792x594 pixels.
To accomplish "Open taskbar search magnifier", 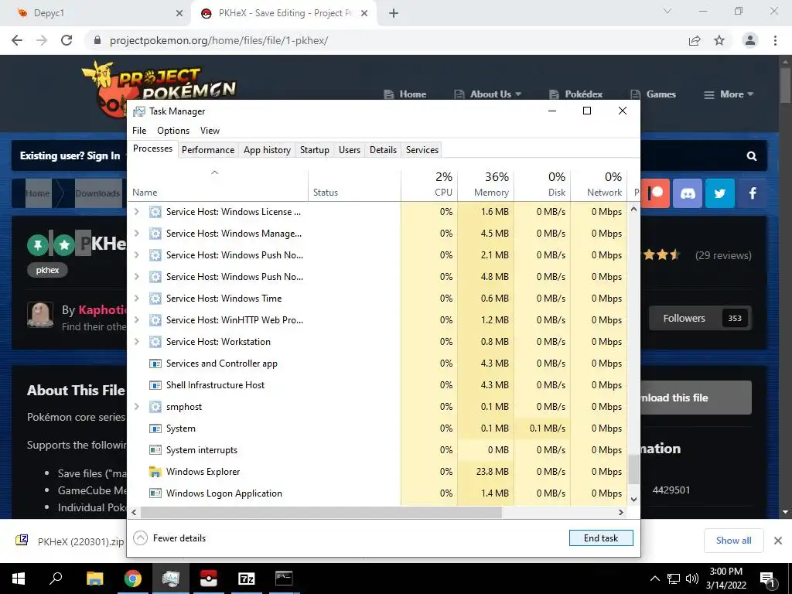I will point(56,579).
